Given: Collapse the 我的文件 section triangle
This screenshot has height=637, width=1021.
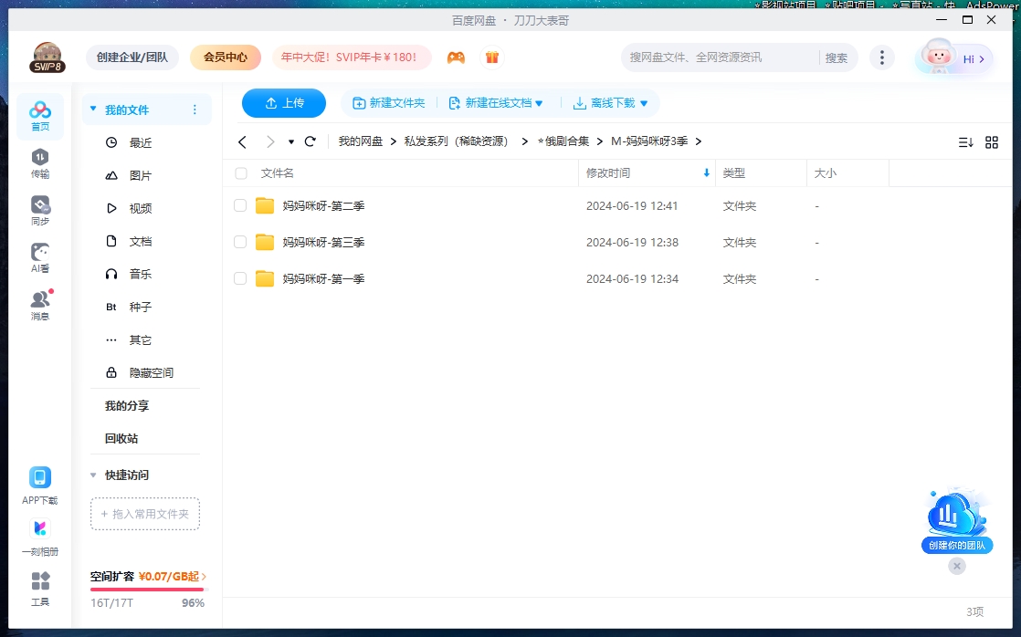Looking at the screenshot, I should tap(93, 109).
